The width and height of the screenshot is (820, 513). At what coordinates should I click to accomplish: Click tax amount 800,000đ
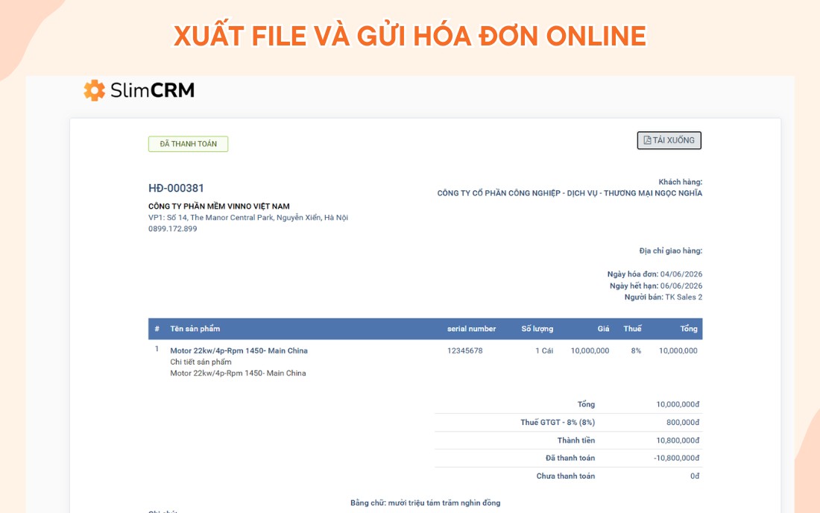683,422
